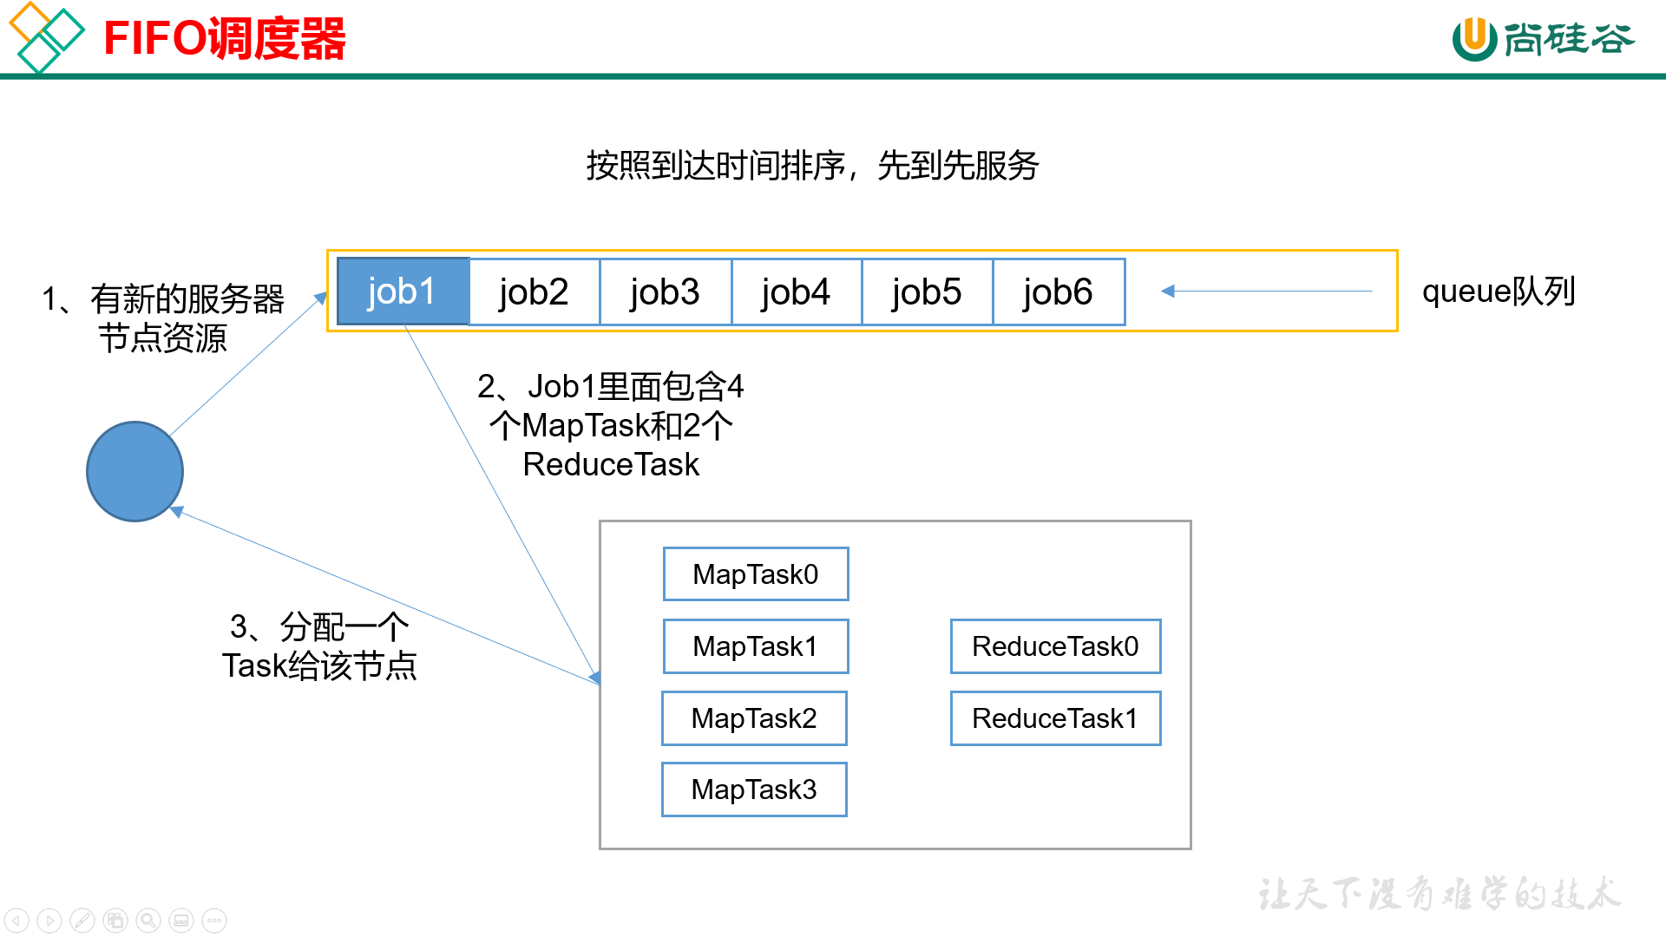Click the ReduceTask1 box
1666x937 pixels.
click(x=1055, y=717)
